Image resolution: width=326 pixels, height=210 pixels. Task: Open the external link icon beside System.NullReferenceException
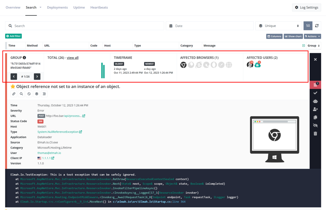pos(80,132)
